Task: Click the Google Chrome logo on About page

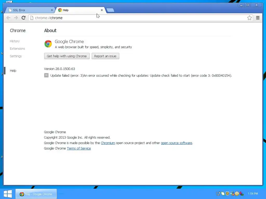Action: tap(48, 44)
